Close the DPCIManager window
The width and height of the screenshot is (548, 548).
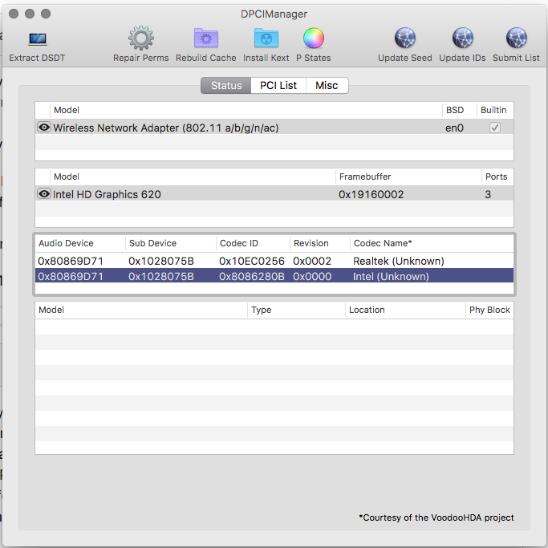pos(14,14)
